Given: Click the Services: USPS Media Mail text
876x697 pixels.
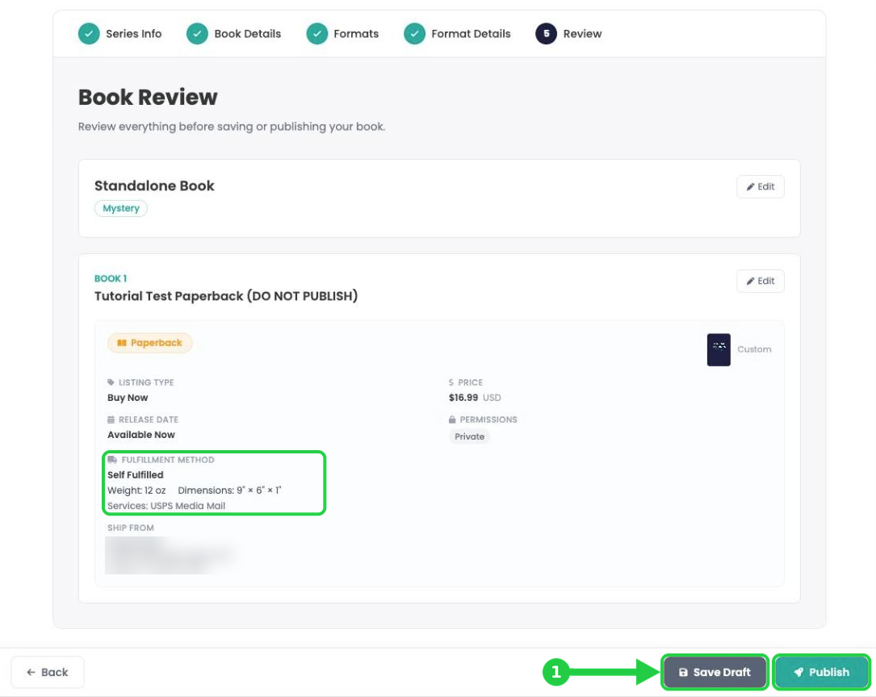Looking at the screenshot, I should (x=166, y=506).
